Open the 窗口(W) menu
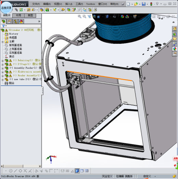Viewport: 178px width, 179px height. pyautogui.click(x=103, y=4)
